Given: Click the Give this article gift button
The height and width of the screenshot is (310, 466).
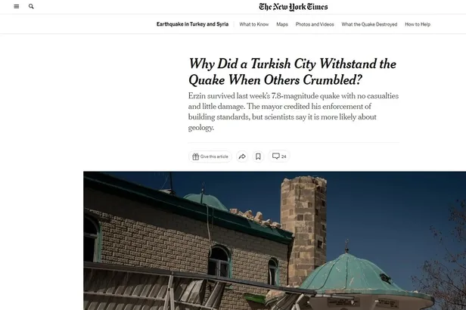Looking at the screenshot, I should click(x=210, y=157).
